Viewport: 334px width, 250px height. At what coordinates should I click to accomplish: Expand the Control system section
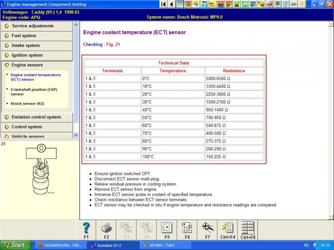click(37, 127)
